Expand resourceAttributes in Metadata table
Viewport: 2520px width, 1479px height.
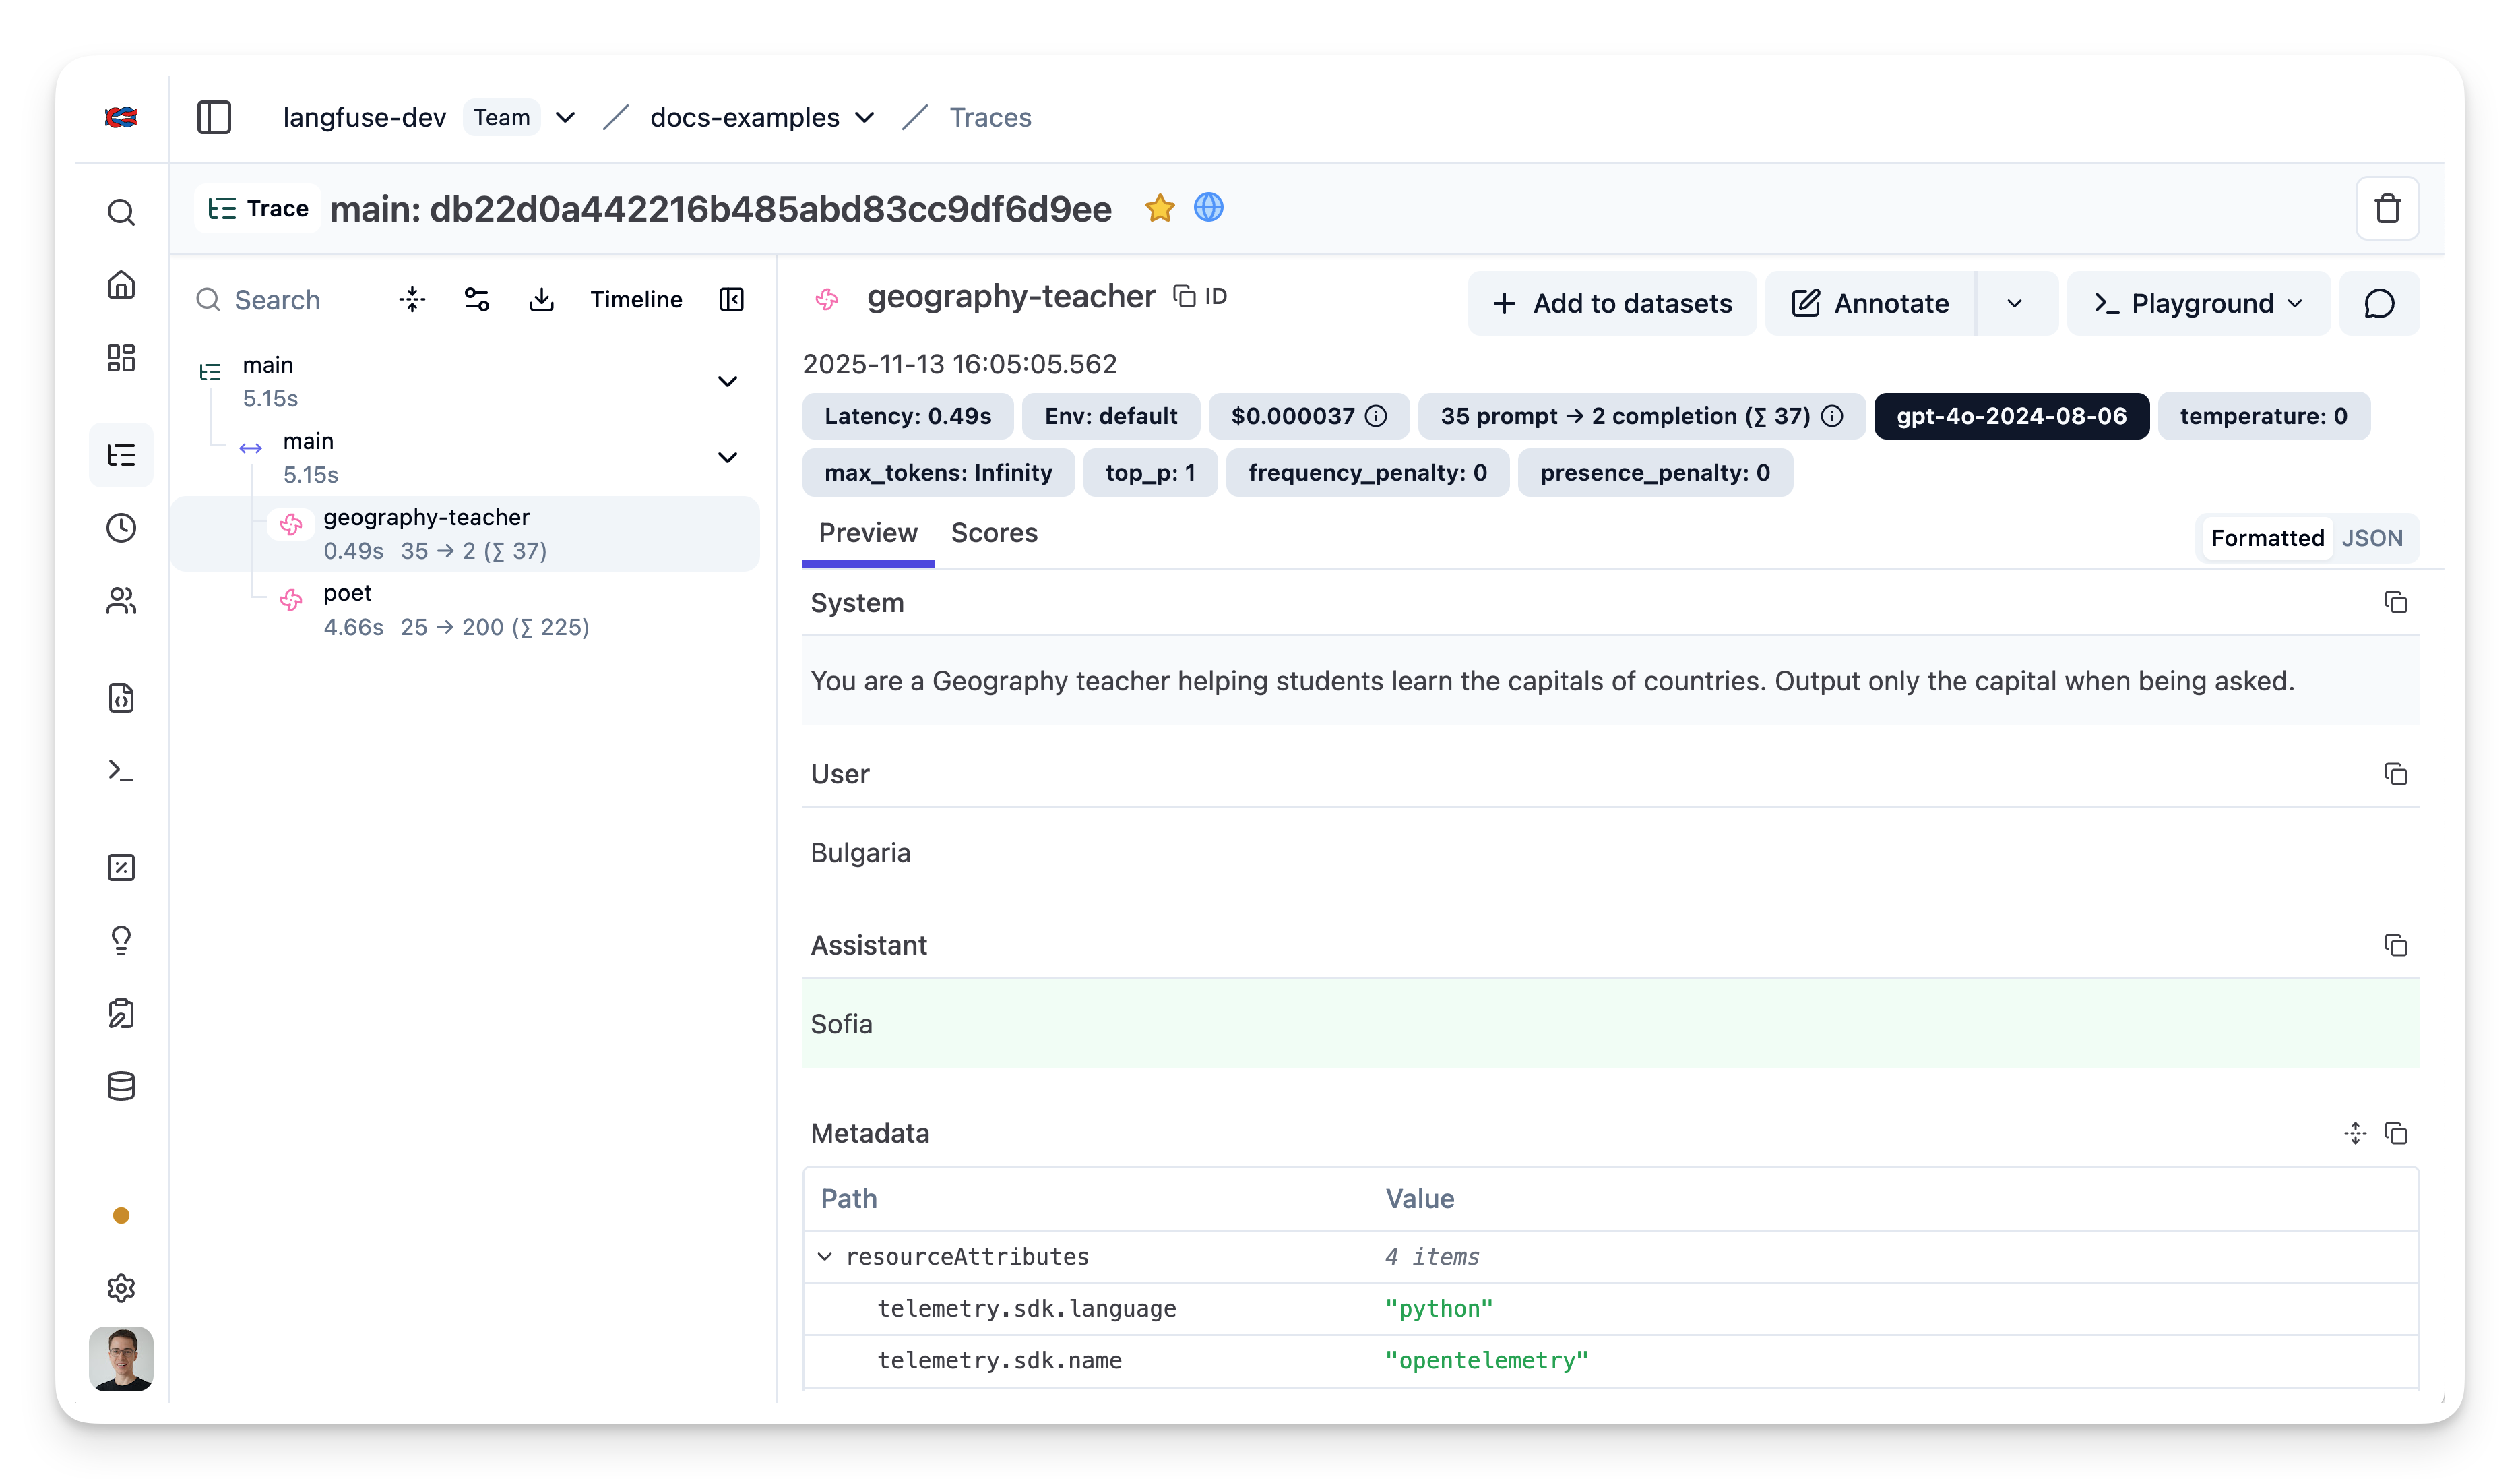click(824, 1257)
